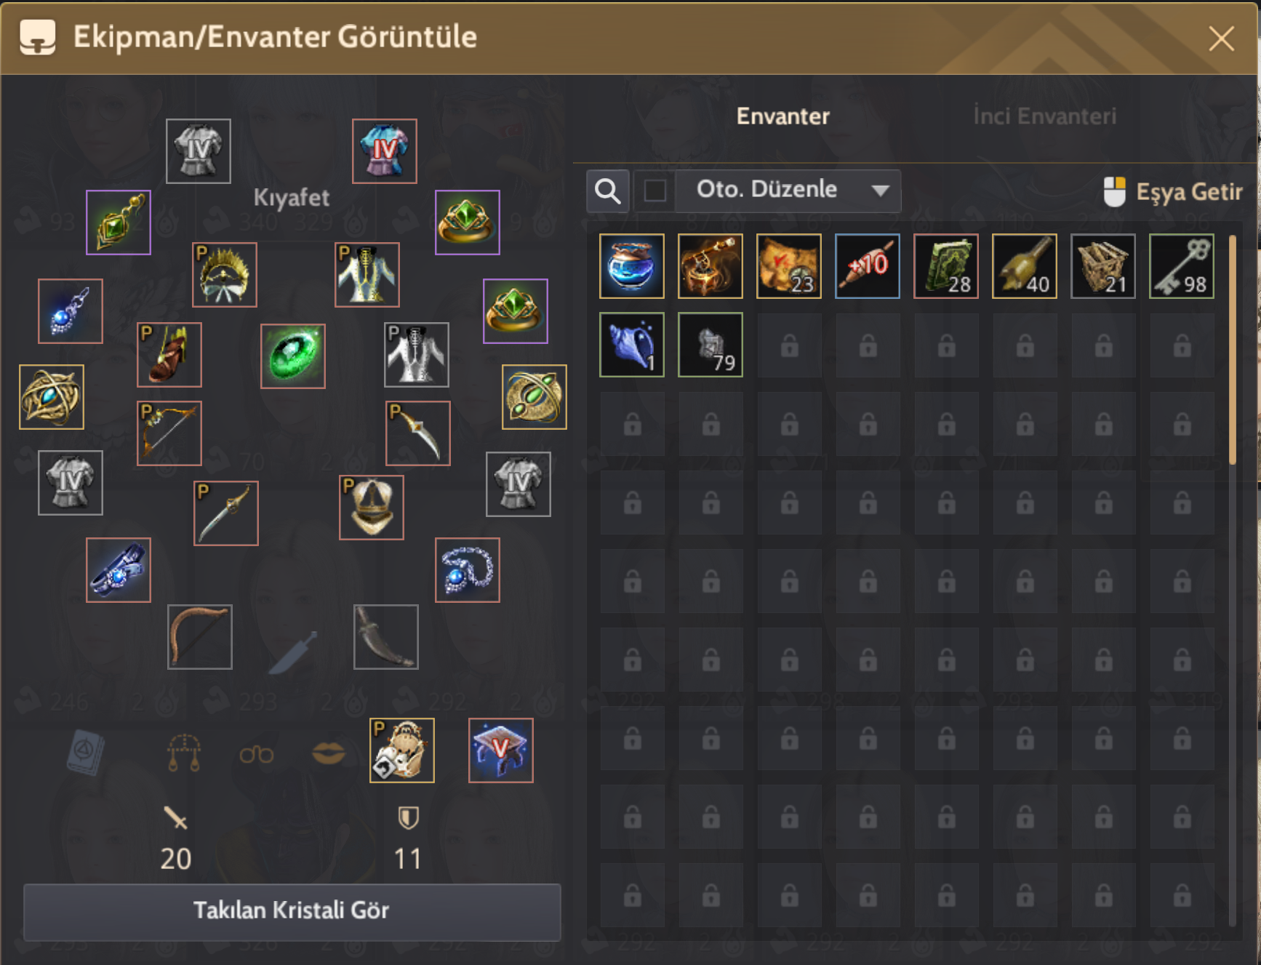Click the Eşya Getir button

click(1172, 192)
